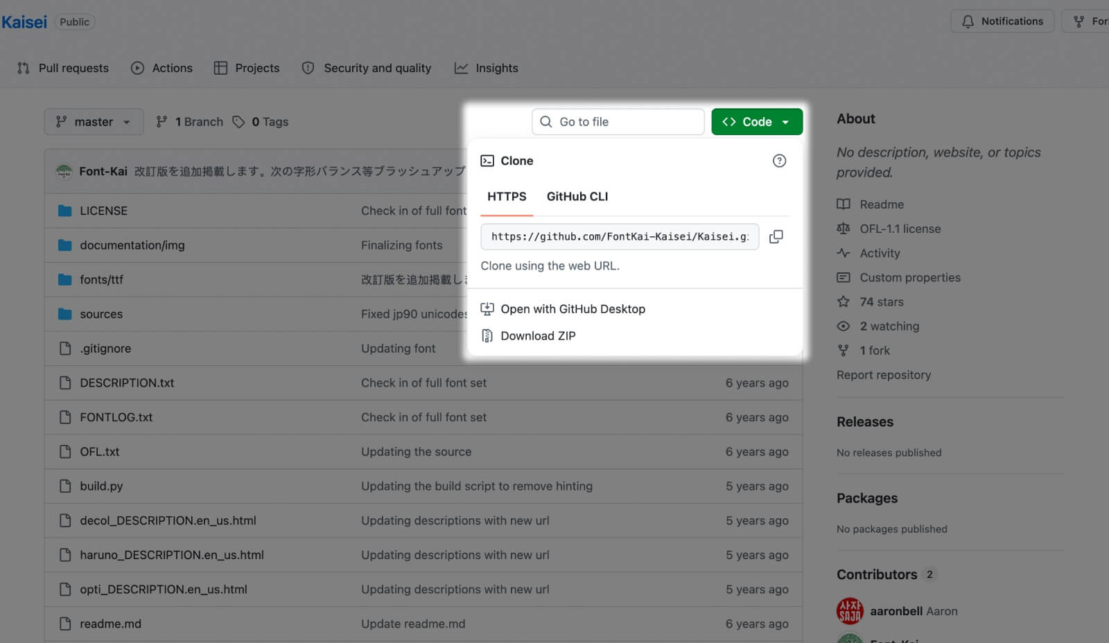This screenshot has height=643, width=1109.
Task: Click the fonts/ttf folder icon
Action: pos(65,280)
